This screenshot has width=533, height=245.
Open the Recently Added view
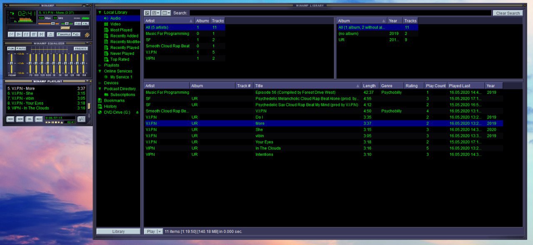[x=119, y=36]
